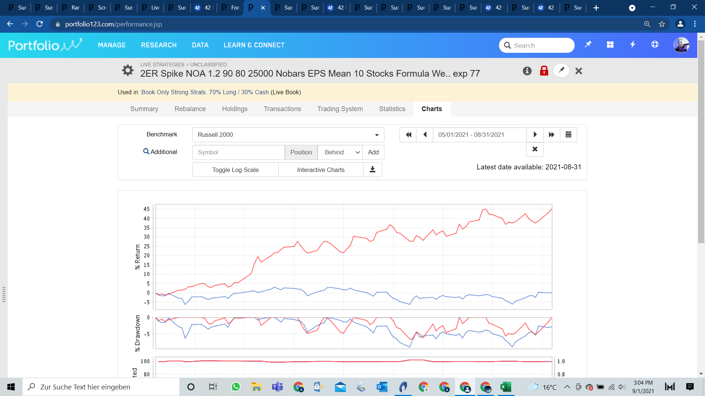
Task: Open the calendar date picker icon
Action: pos(568,135)
